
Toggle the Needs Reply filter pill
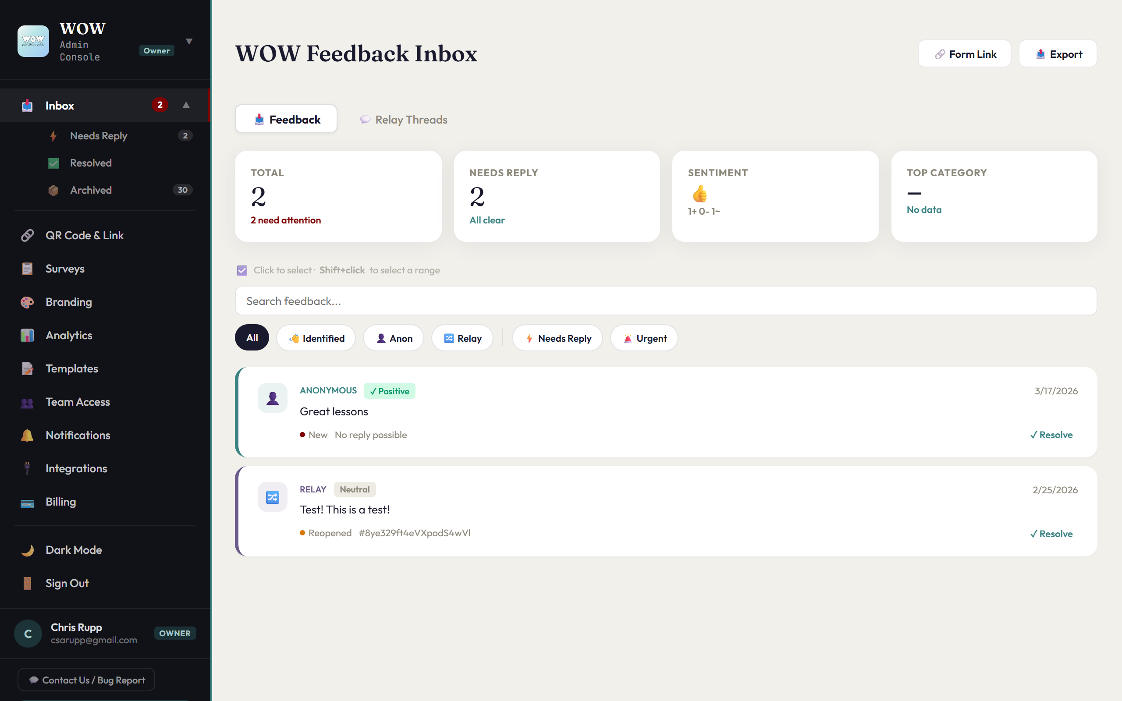click(557, 338)
